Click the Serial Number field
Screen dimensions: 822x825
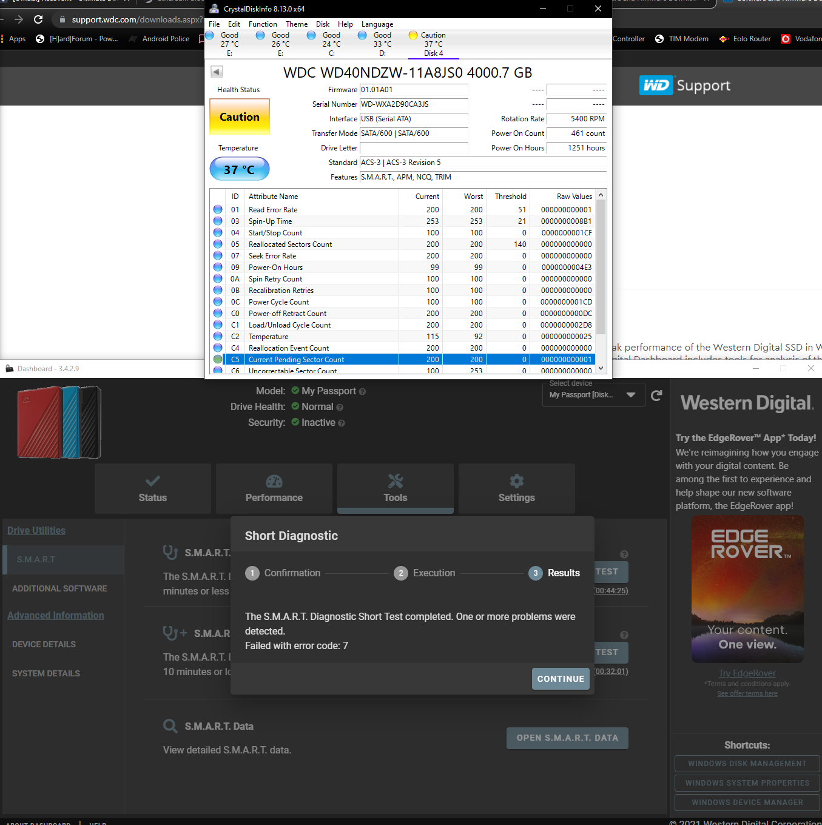[x=414, y=104]
